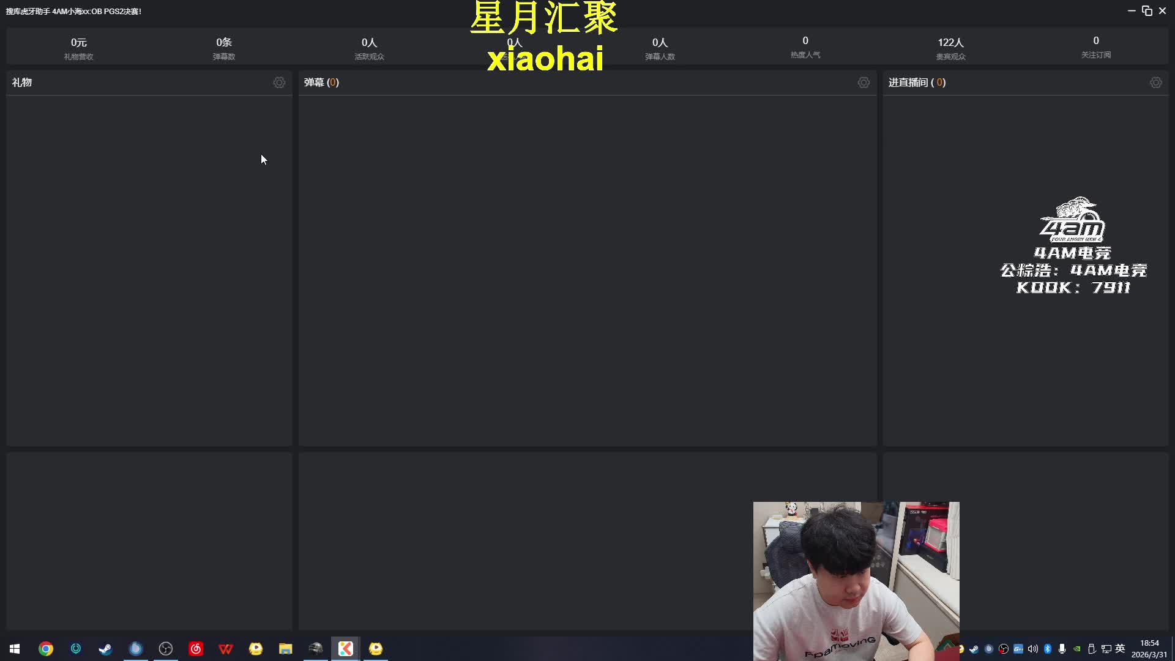Open settings gear in 弹幕 panel

864,83
